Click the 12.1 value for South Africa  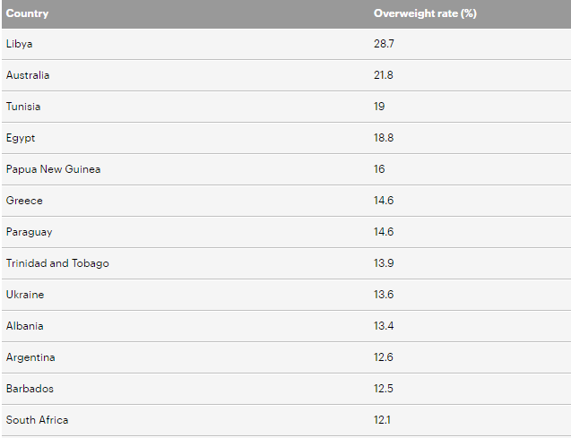(382, 420)
